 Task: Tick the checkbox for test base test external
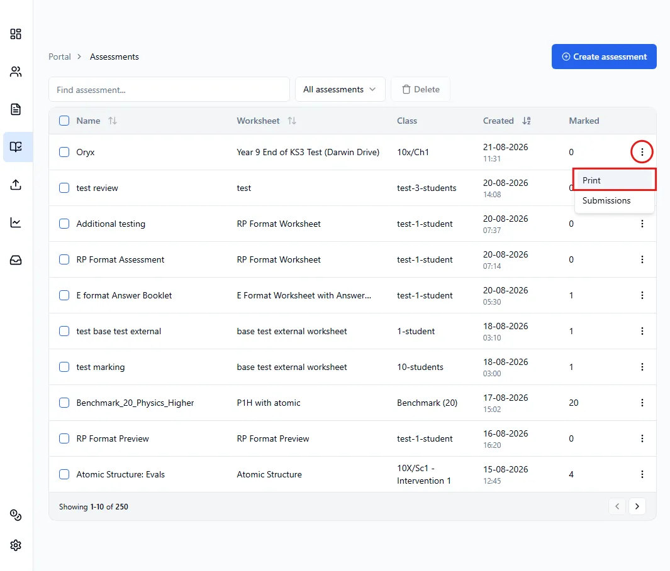(64, 331)
